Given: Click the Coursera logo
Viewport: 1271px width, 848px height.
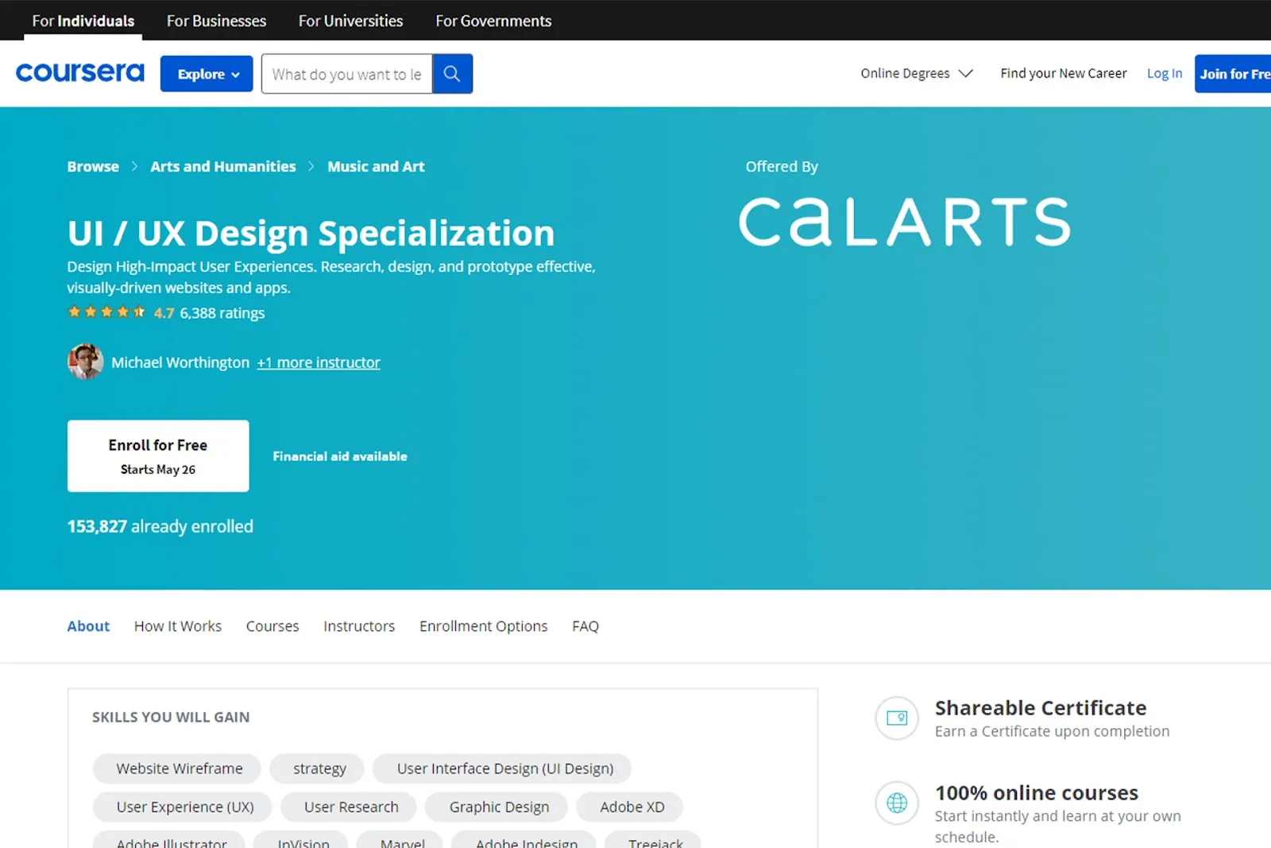Looking at the screenshot, I should [x=80, y=72].
